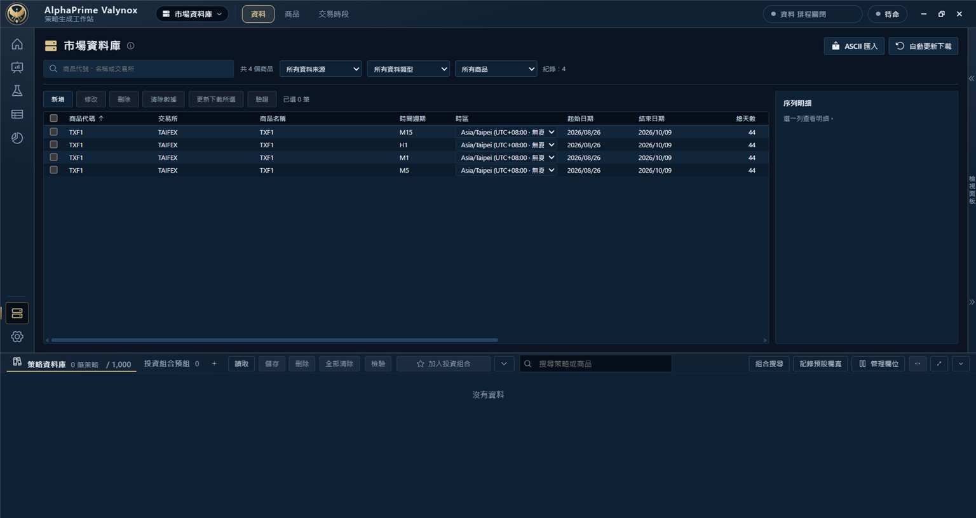Open the table list sidebar icon

(17, 114)
